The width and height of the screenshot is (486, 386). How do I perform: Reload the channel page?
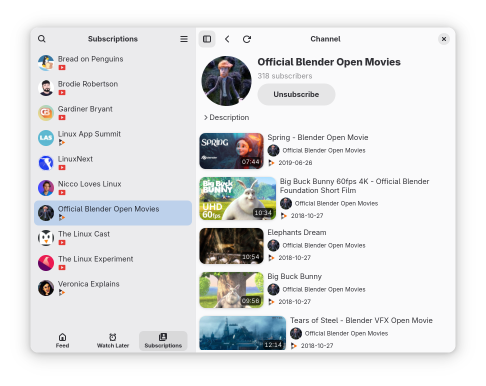(246, 39)
